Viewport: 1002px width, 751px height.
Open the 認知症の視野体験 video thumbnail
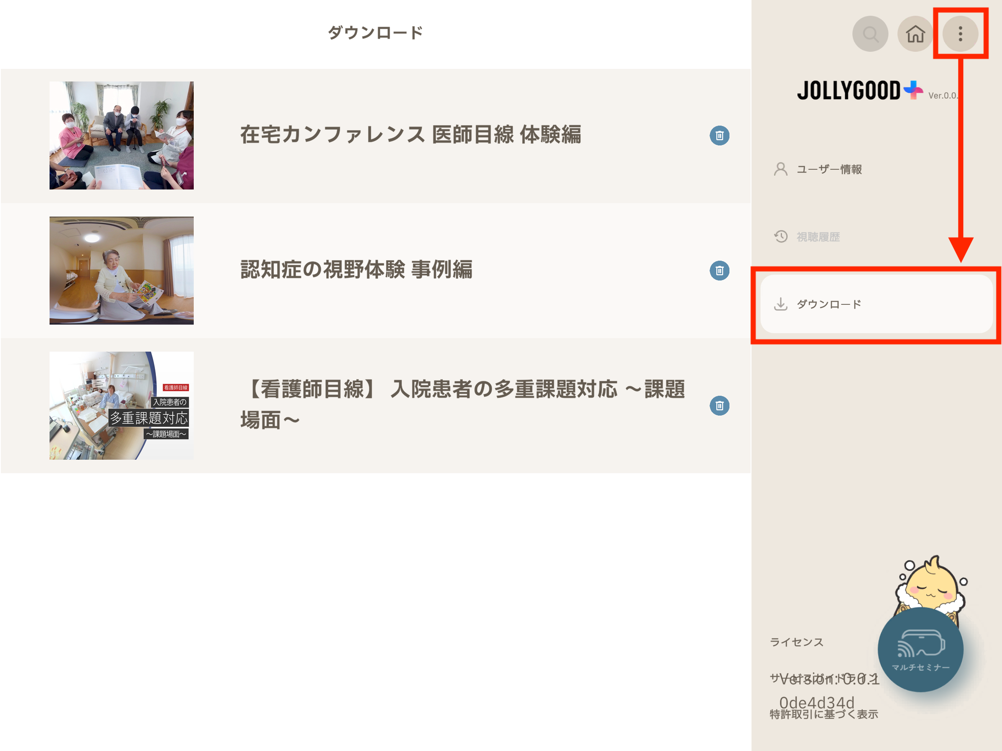(121, 270)
